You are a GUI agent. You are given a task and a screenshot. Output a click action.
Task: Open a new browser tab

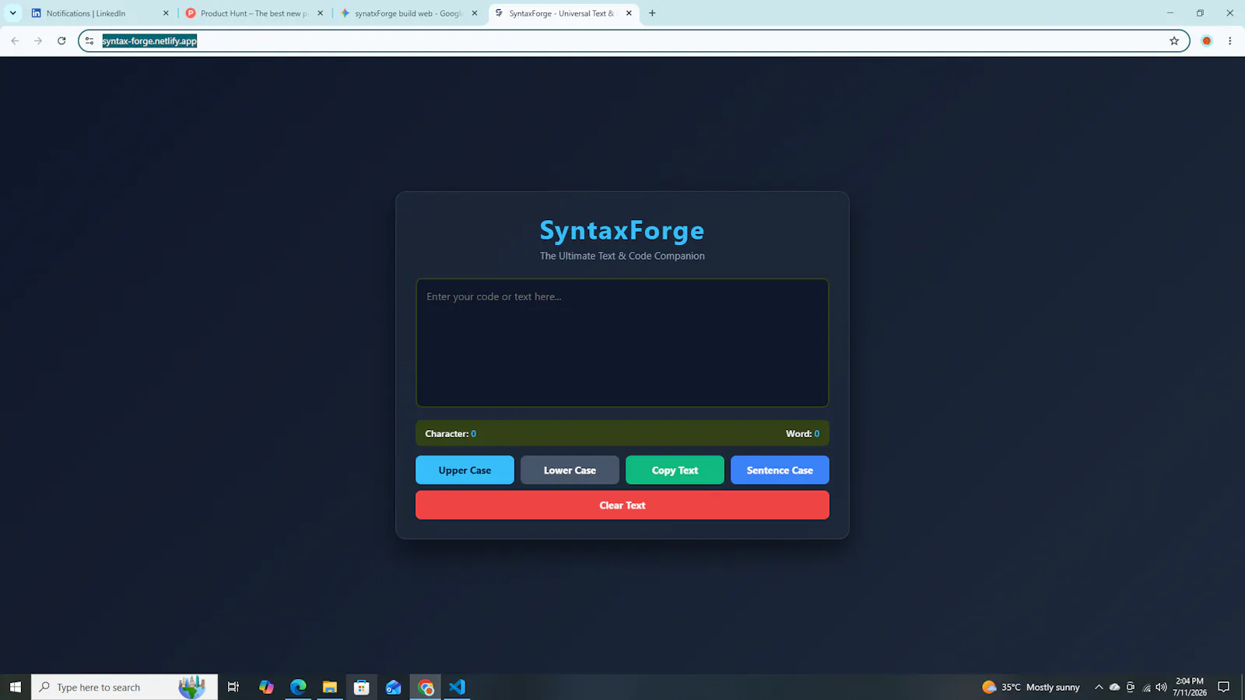pos(652,13)
